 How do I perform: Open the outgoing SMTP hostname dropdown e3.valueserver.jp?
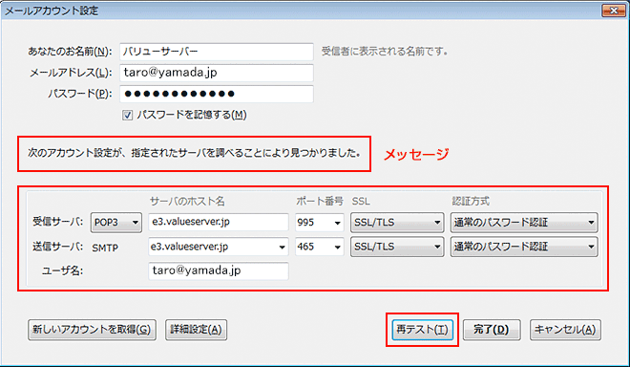coord(219,247)
